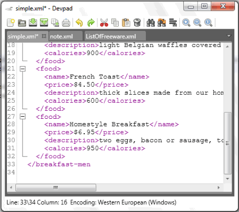
Task: Click the line number 34
Action: pyautogui.click(x=11, y=172)
